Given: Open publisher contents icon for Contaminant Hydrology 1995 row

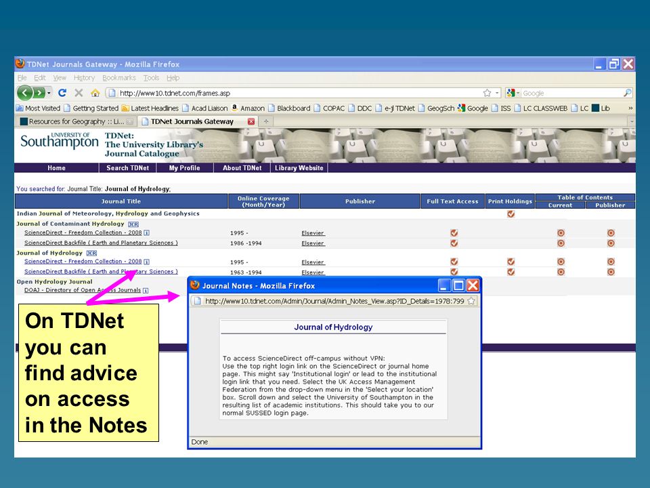Looking at the screenshot, I should tap(611, 232).
